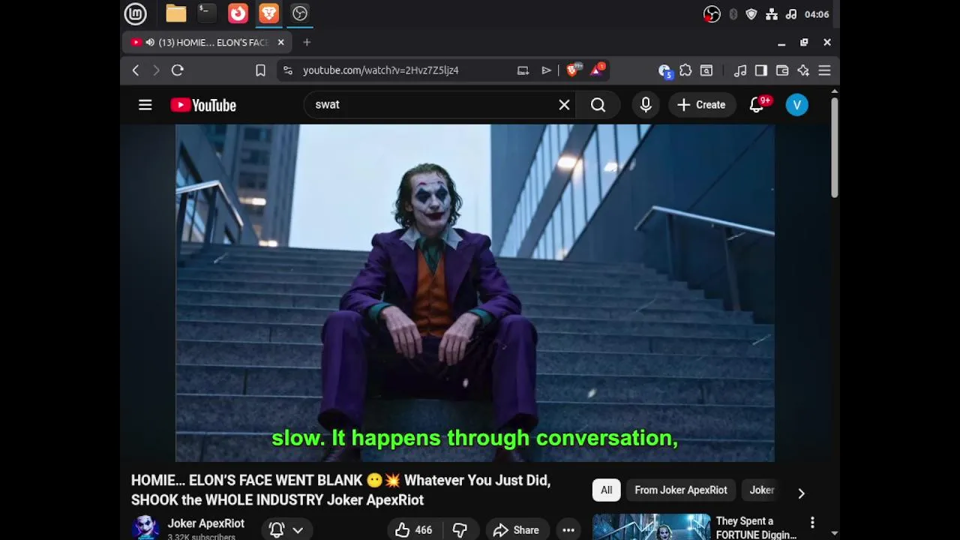960x540 pixels.
Task: Click the play-shaped icon in the address bar
Action: click(546, 70)
